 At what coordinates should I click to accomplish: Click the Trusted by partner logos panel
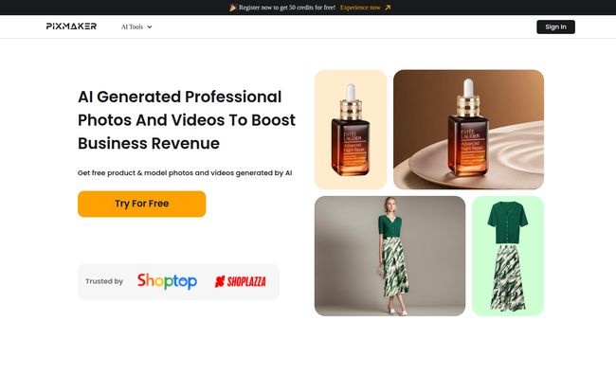(178, 282)
